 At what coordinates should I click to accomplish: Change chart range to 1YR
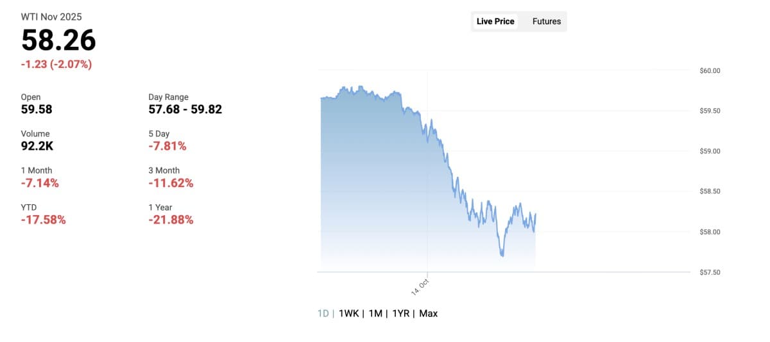pos(401,313)
